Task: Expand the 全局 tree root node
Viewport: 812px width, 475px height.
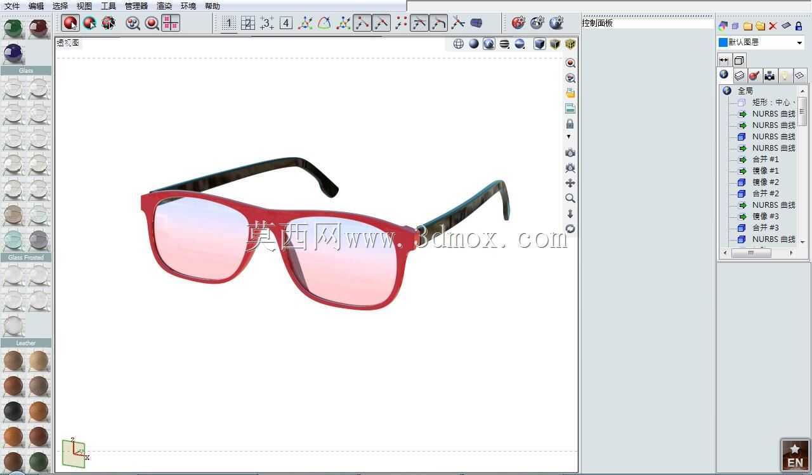Action: (x=727, y=91)
